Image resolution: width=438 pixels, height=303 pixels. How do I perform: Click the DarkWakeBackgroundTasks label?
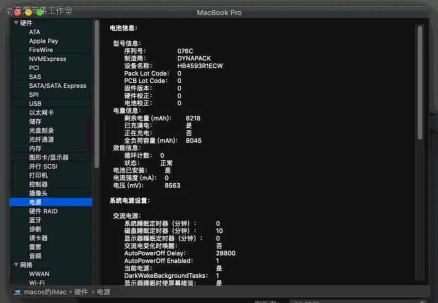[166, 276]
